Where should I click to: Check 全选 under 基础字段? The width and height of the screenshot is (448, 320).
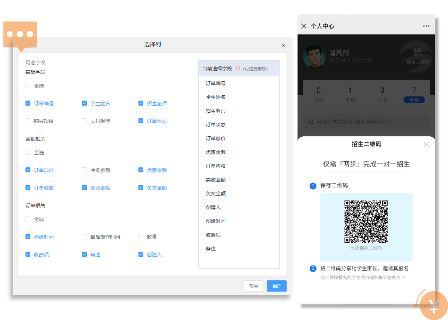[28, 85]
